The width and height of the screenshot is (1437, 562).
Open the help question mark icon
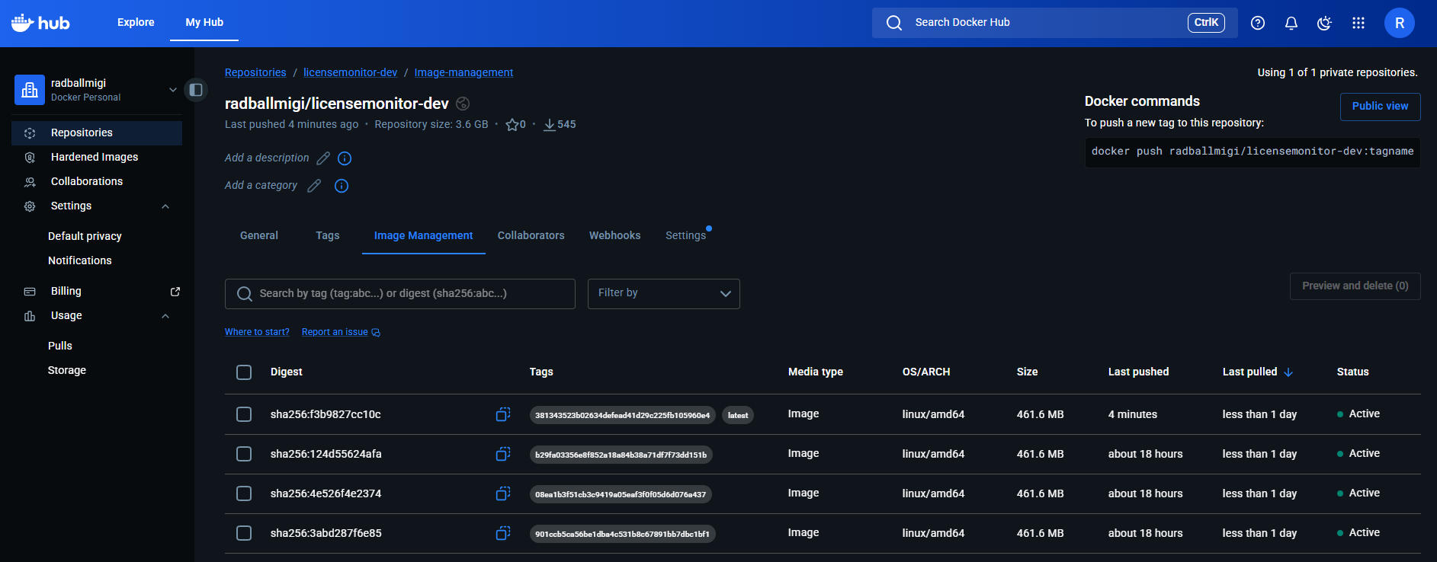(1258, 23)
